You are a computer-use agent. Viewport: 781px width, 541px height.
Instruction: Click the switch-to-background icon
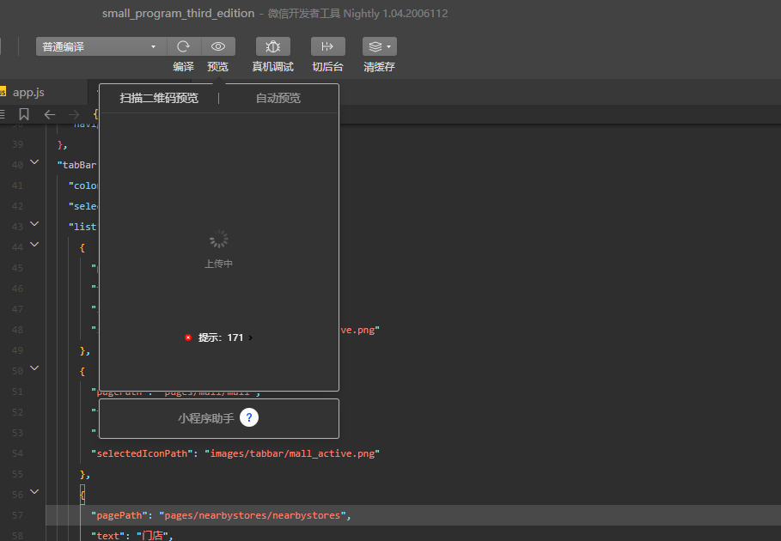pos(327,46)
